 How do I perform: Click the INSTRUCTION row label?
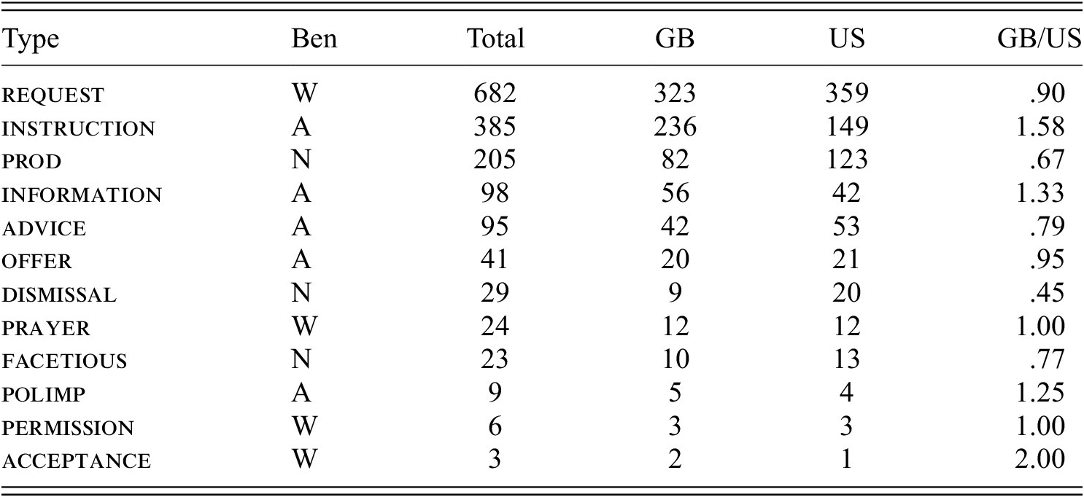tap(79, 129)
